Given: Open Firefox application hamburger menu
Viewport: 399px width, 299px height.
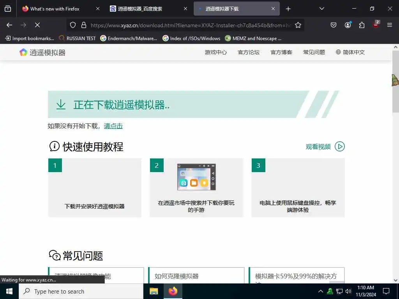Looking at the screenshot, I should coord(390,25).
